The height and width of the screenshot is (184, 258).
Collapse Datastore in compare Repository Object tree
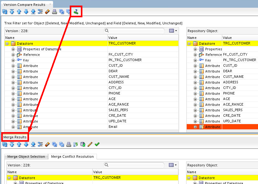click(189, 44)
